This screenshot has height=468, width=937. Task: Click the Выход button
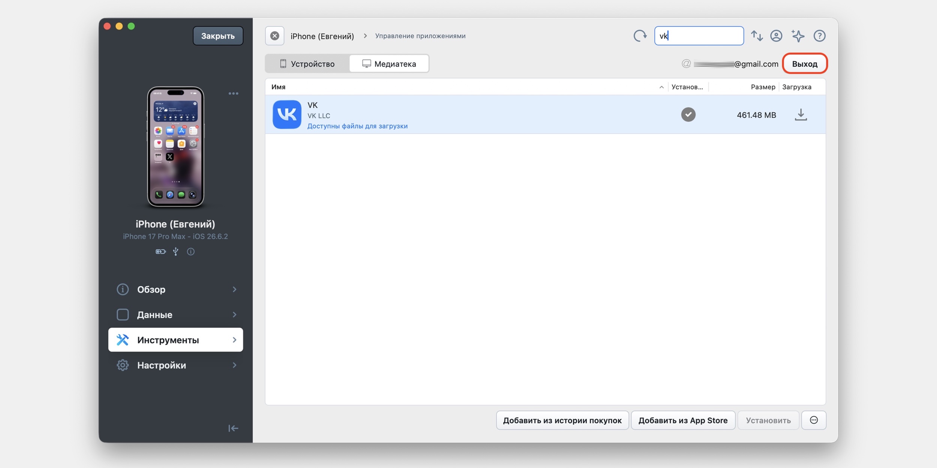click(805, 64)
